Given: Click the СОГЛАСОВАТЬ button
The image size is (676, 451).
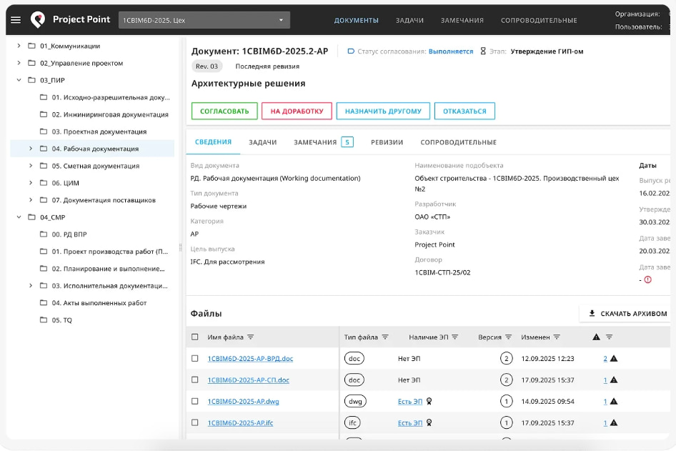Looking at the screenshot, I should point(224,111).
